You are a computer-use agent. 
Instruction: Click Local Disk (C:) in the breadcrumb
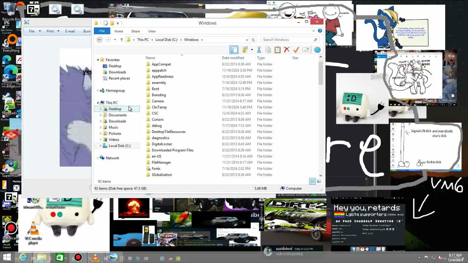(166, 40)
